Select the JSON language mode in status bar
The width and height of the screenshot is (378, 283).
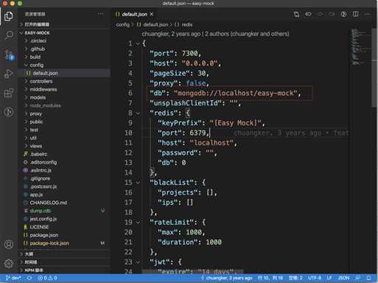click(343, 278)
